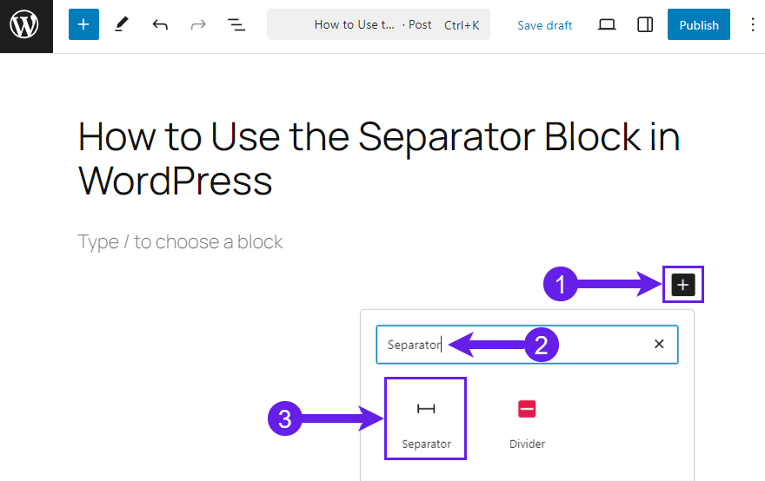Click the Publish button
Screen dimensions: 765x481
click(699, 24)
